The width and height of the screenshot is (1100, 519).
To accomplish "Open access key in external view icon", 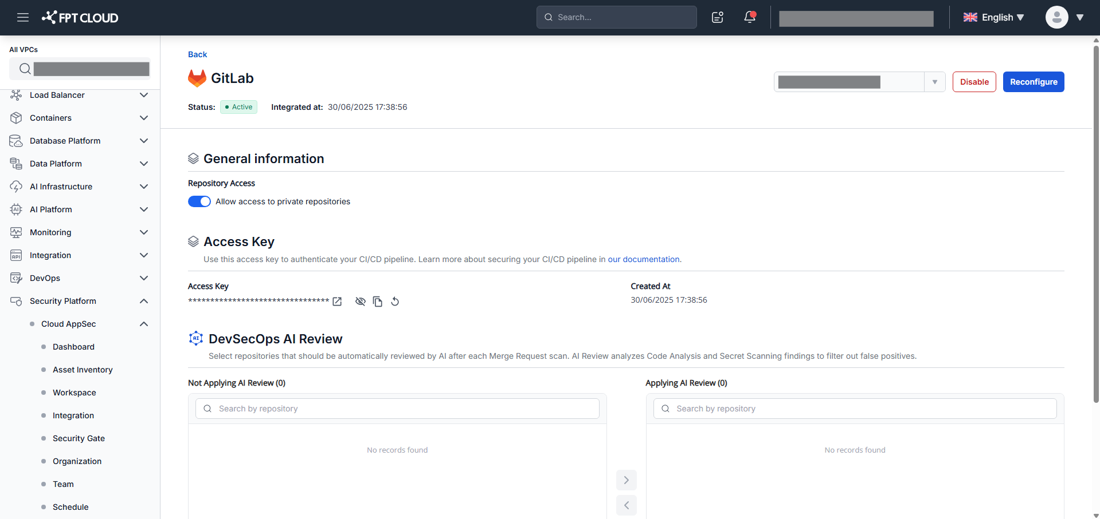I will pos(337,302).
